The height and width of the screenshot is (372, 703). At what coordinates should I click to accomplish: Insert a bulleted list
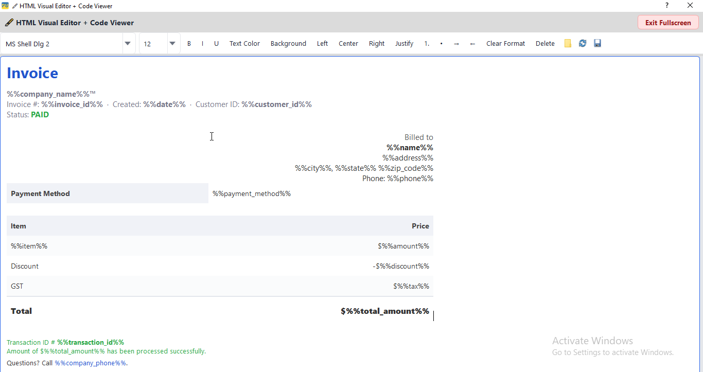(x=441, y=43)
